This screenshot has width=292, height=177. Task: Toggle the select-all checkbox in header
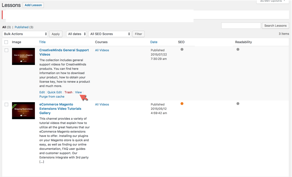click(6, 42)
